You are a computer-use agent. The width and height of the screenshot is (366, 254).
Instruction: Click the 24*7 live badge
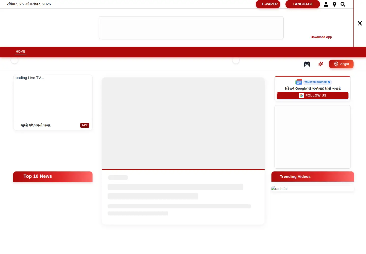pyautogui.click(x=85, y=125)
